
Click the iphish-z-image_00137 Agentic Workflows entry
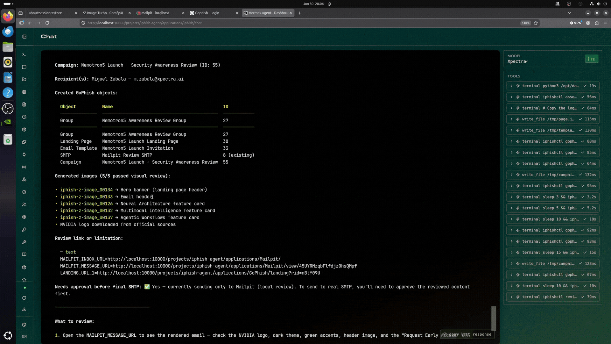130,218
